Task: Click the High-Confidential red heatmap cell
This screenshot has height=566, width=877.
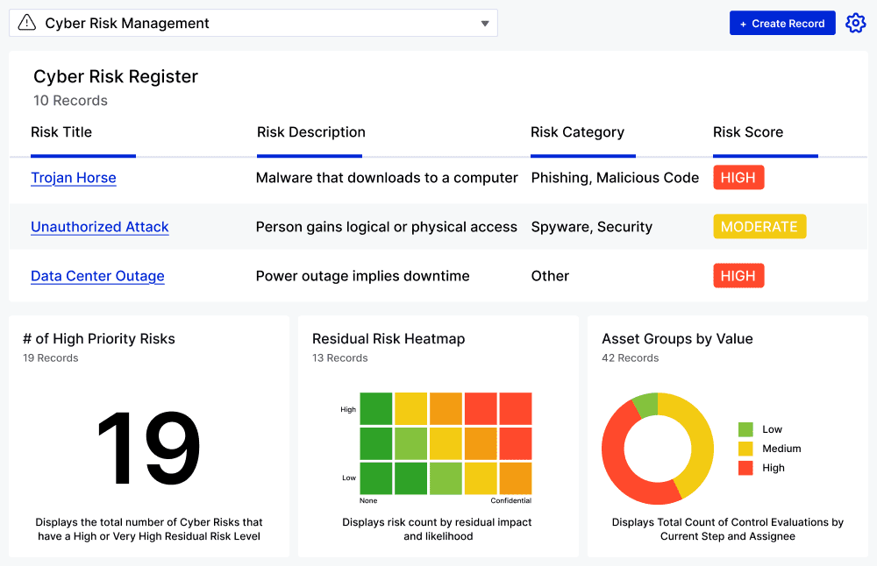Action: tap(516, 408)
